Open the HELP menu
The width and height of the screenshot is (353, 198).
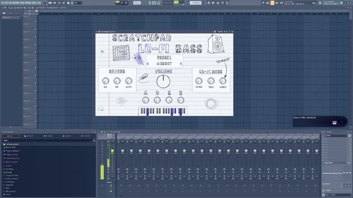click(39, 3)
